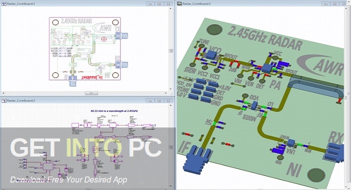The width and height of the screenshot is (351, 190).
Task: Click vertical scrollbar thumb in Radar_CoreBoard:2
Action: [171, 147]
